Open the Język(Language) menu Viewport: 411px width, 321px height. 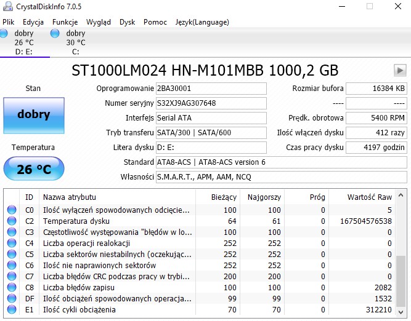202,22
